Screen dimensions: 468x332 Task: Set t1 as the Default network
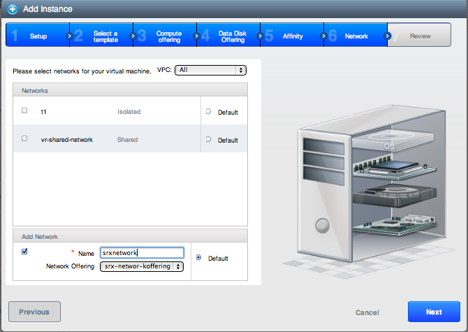(x=208, y=111)
